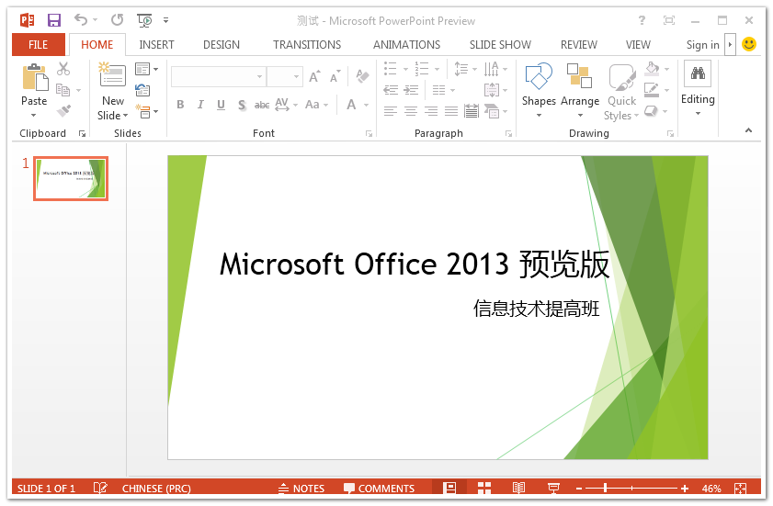The width and height of the screenshot is (773, 506).
Task: Click the Shapes gallery icon
Action: [x=539, y=76]
